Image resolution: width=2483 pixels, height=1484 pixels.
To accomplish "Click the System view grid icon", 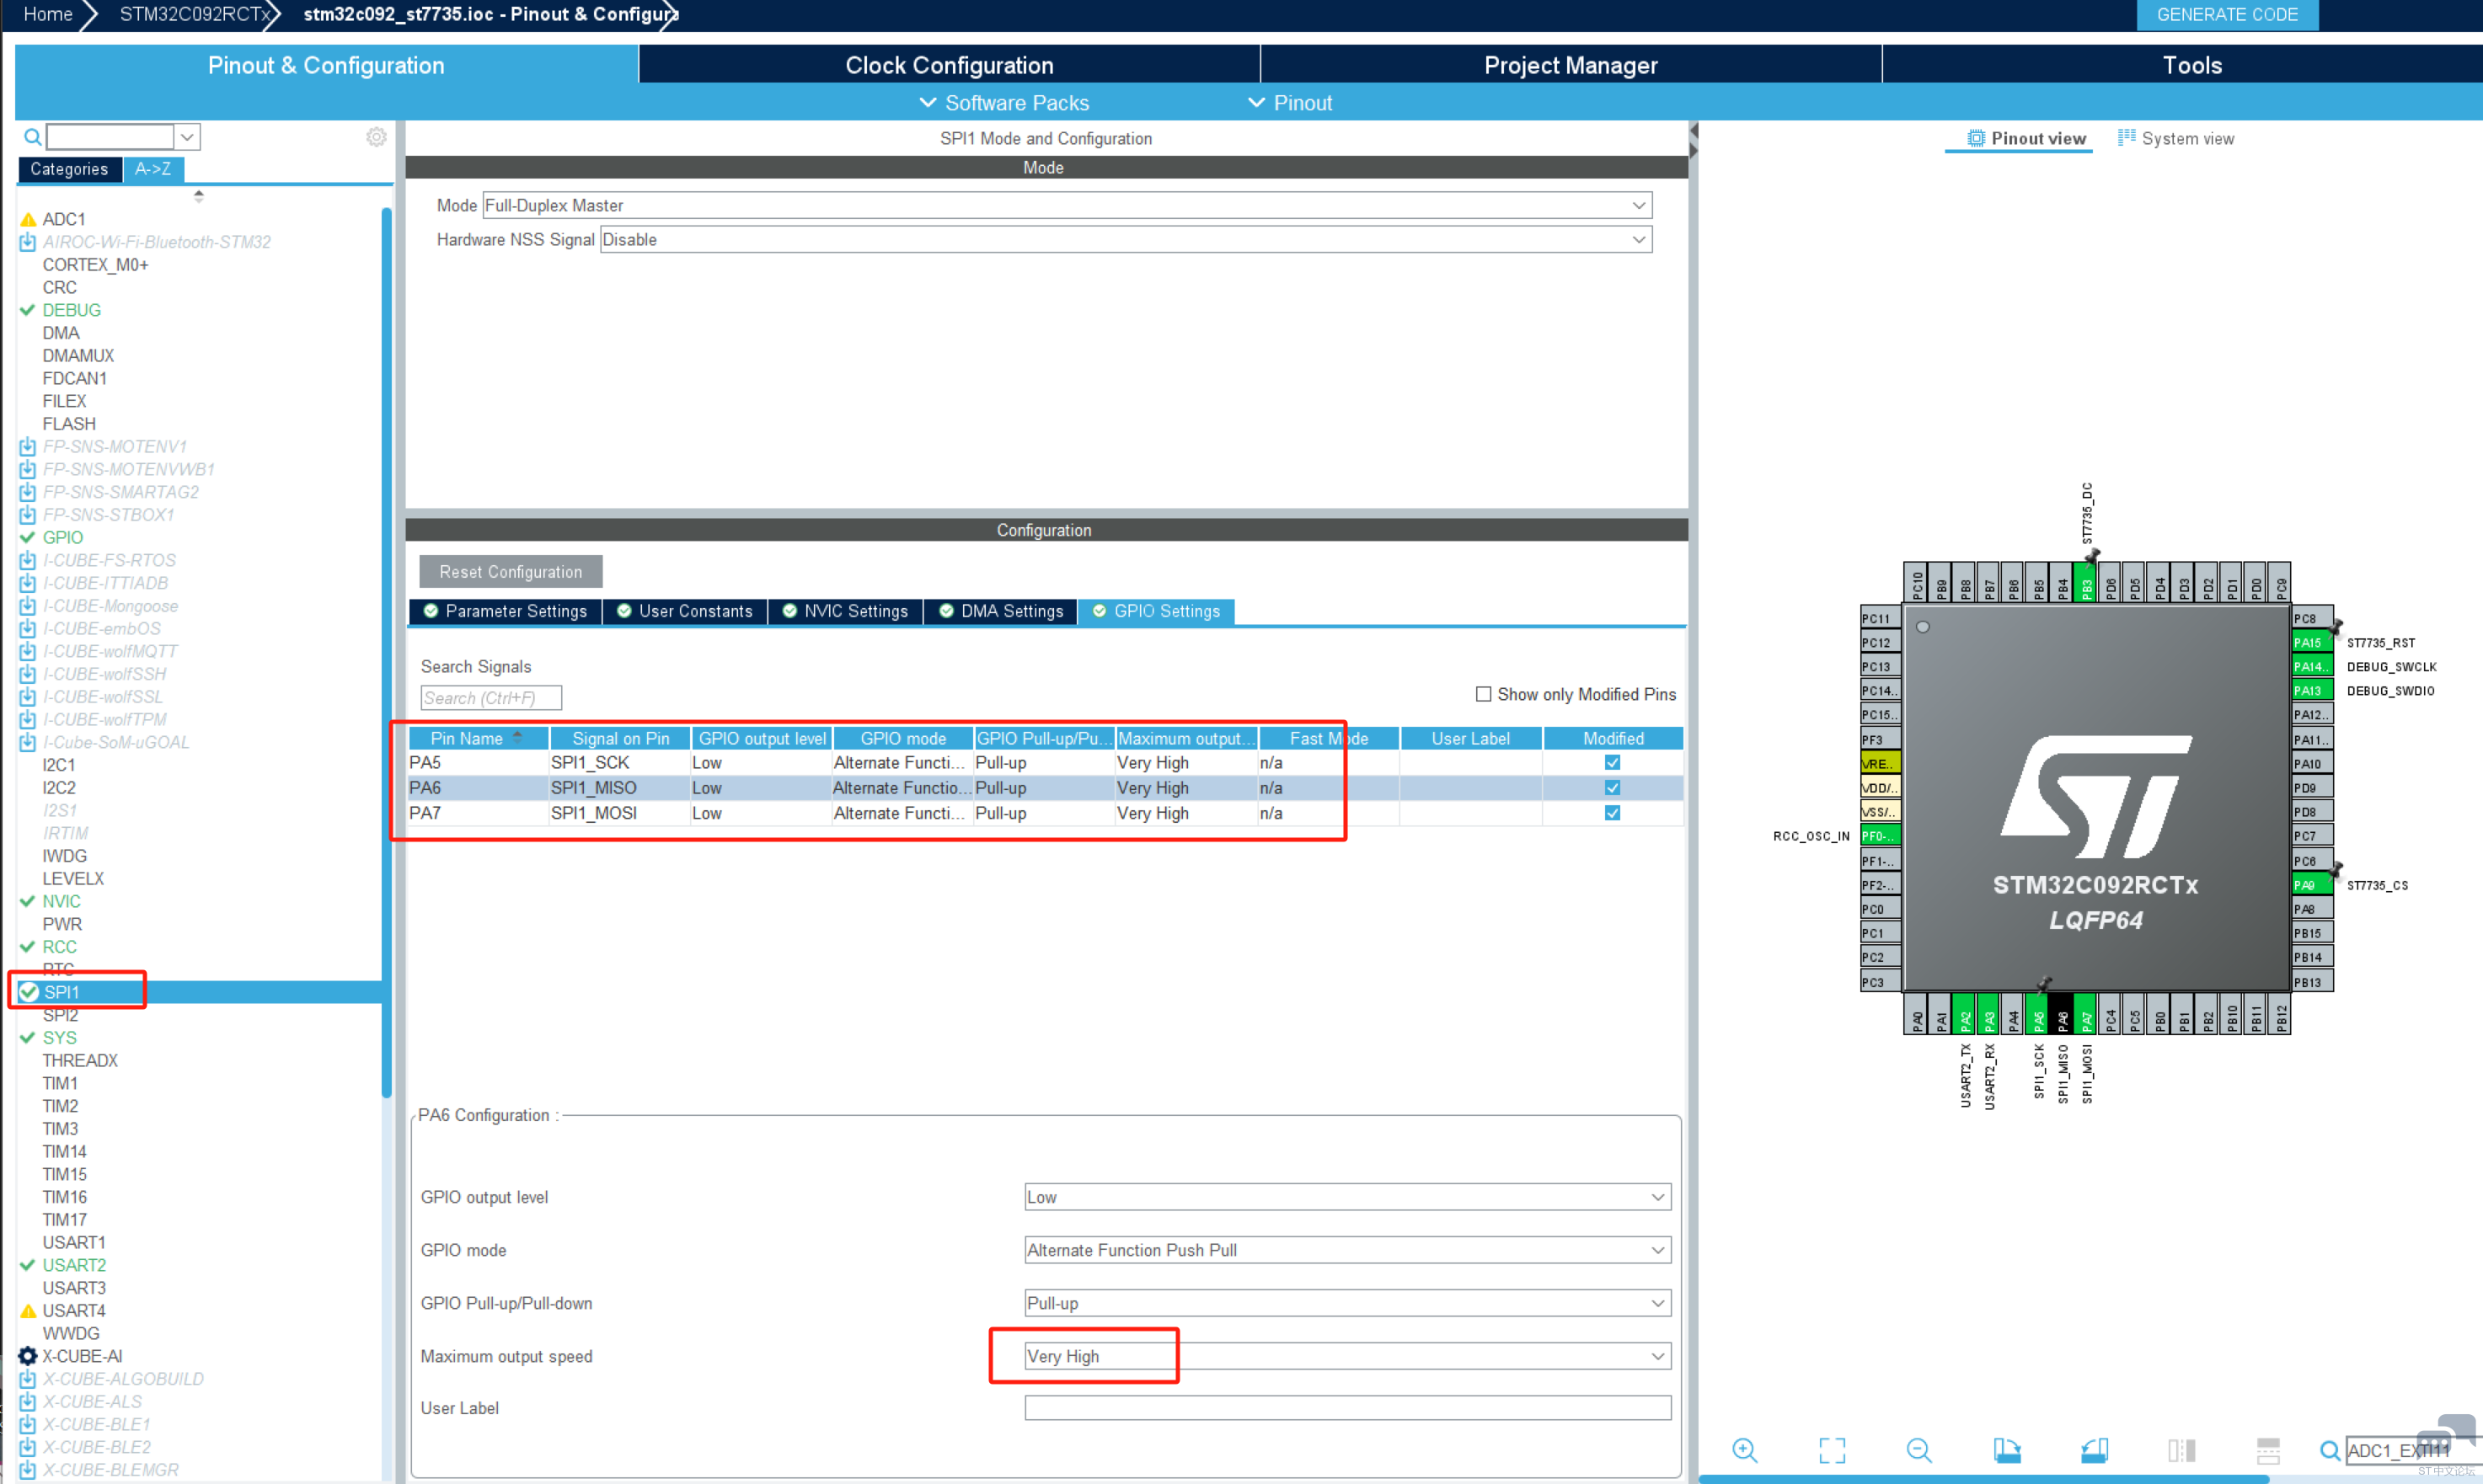I will [2126, 138].
